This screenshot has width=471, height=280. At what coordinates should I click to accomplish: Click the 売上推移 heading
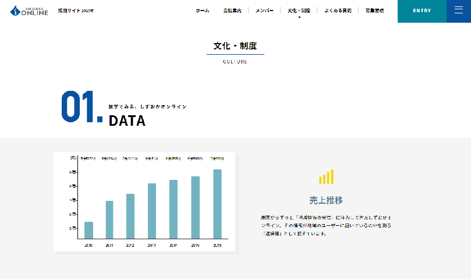coord(326,200)
